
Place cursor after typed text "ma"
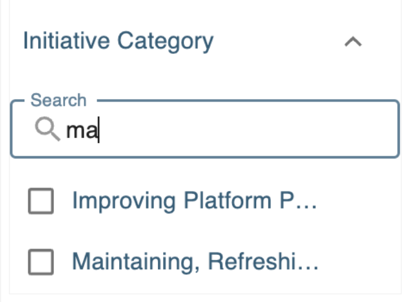tap(99, 131)
